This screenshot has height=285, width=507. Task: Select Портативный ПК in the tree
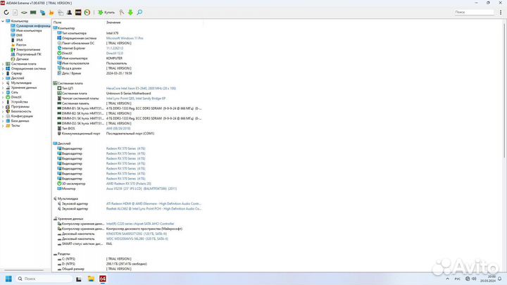[x=26, y=54]
